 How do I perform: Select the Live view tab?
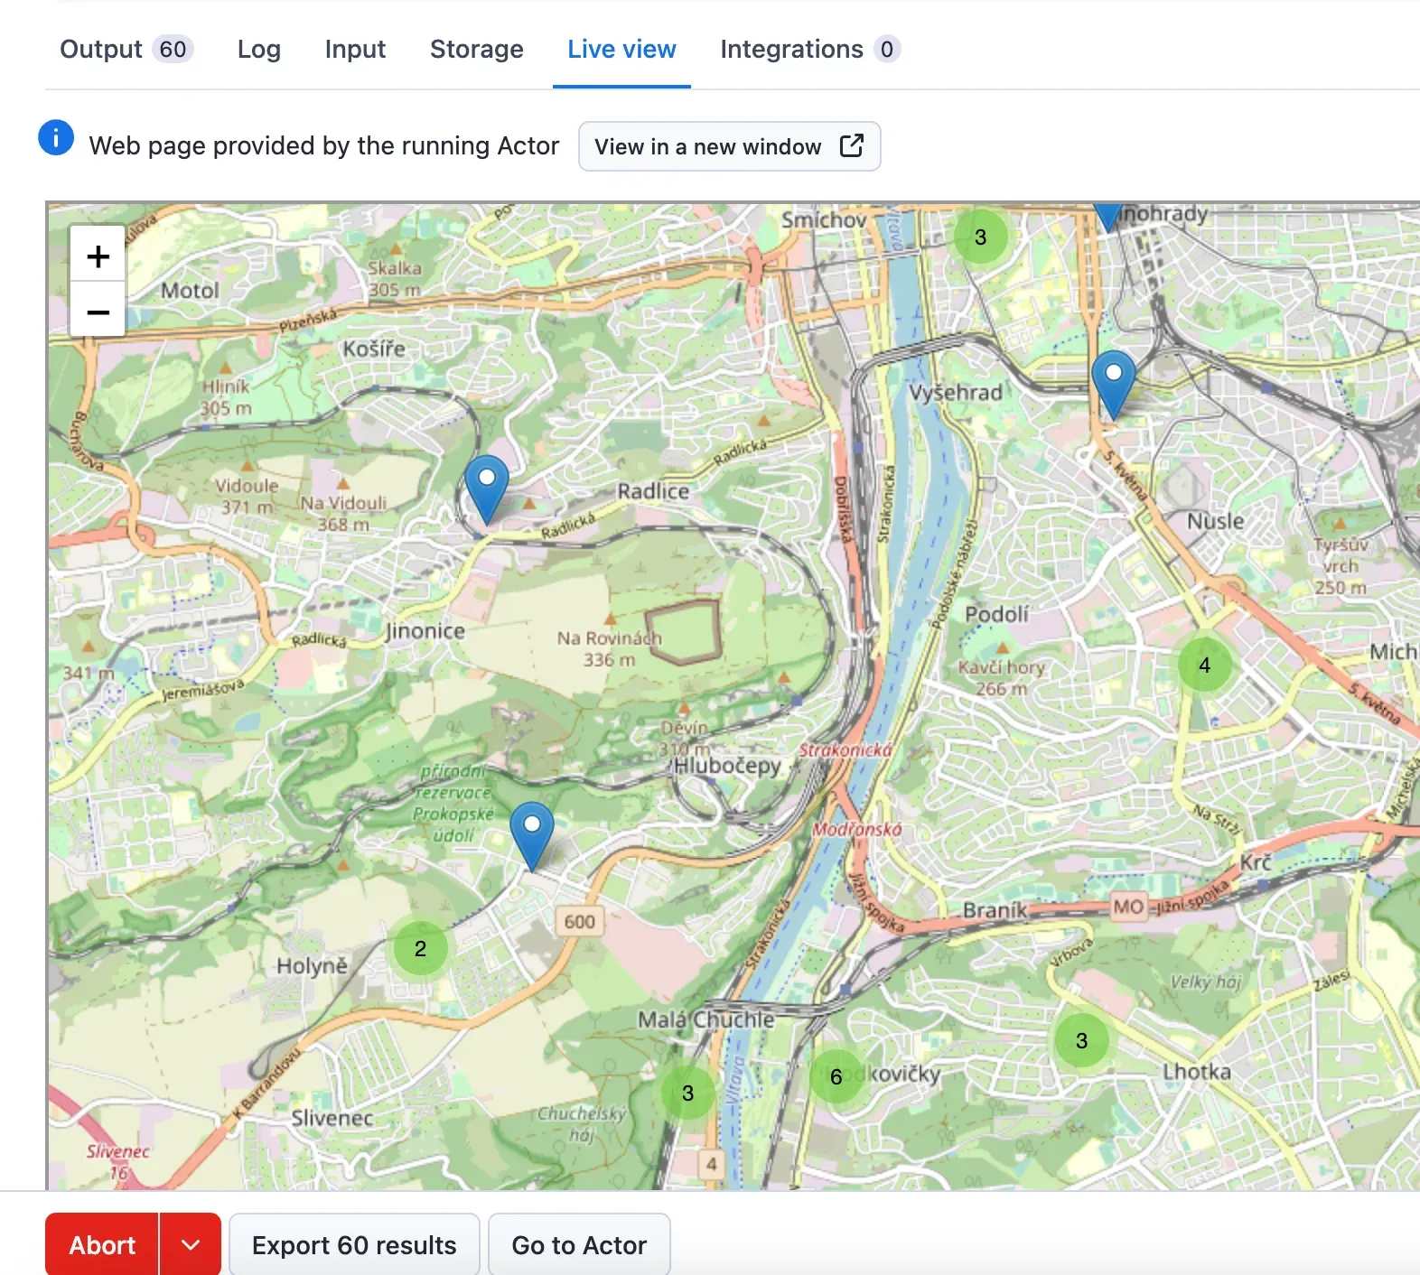pos(621,49)
